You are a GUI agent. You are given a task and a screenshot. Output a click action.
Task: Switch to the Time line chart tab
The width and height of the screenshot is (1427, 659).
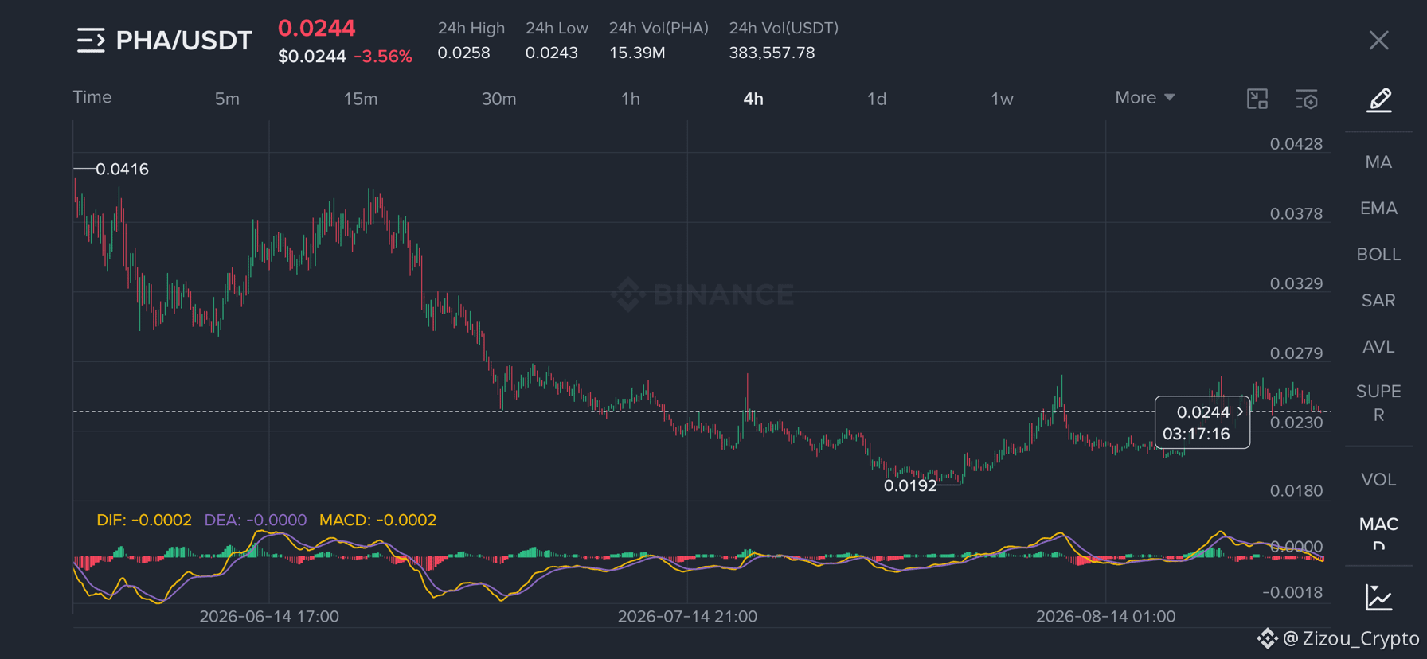[92, 97]
